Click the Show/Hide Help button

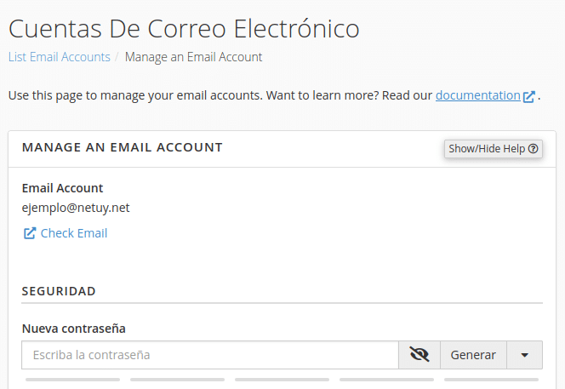pos(494,148)
